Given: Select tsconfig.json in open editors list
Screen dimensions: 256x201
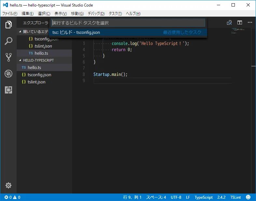Looking at the screenshot, I should point(44,39).
